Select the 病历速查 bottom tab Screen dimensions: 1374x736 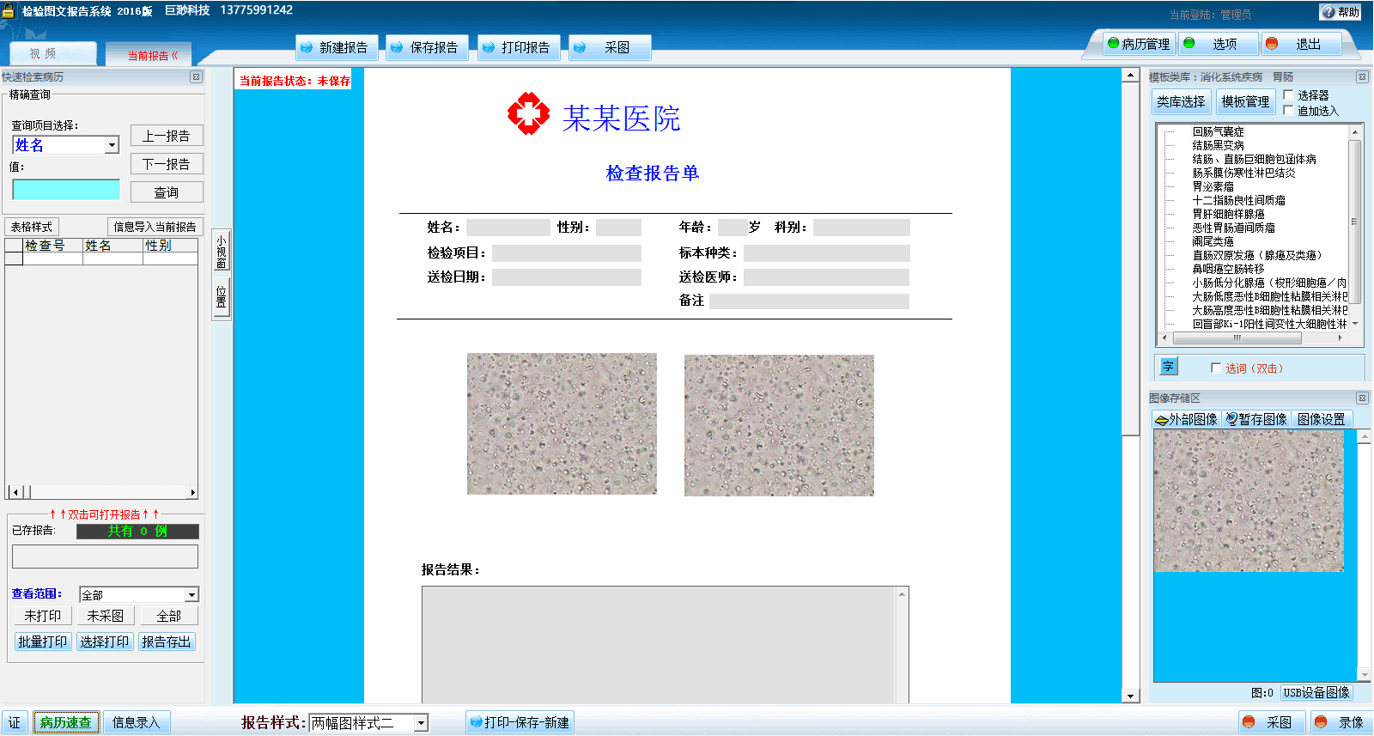click(x=66, y=722)
